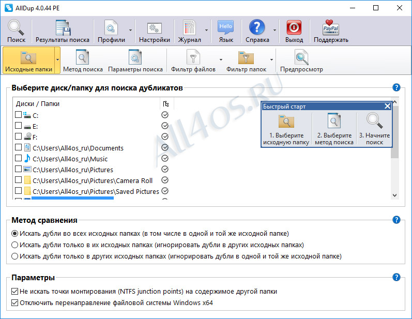
Task: Click the Язык Hello icon
Action: [x=226, y=27]
